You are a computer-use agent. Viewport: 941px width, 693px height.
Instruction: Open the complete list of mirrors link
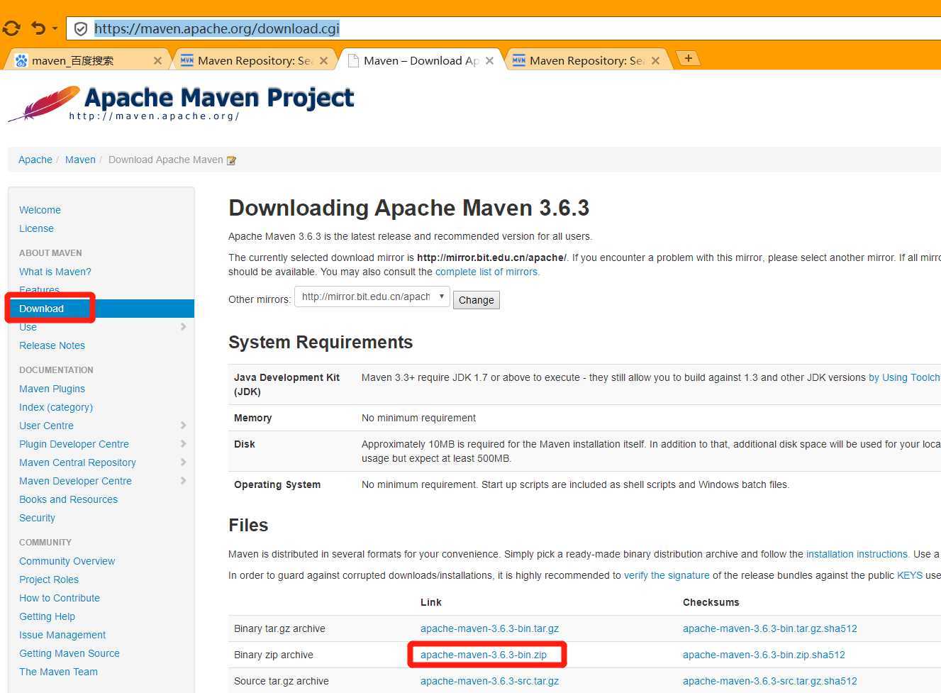tap(487, 272)
